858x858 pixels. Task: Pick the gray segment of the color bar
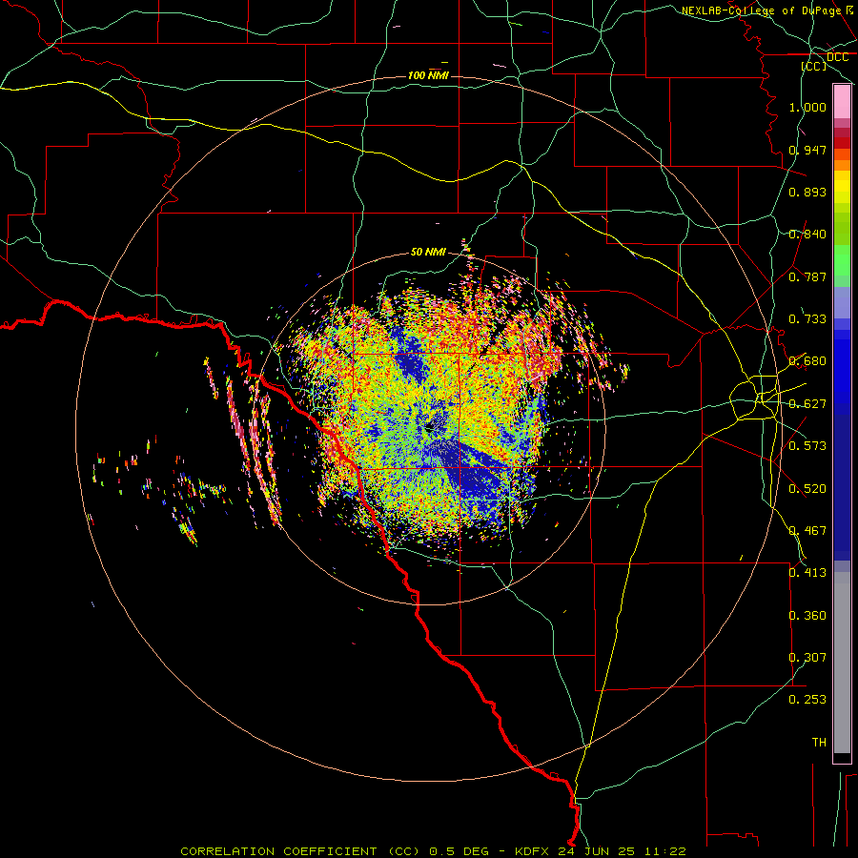coord(842,663)
